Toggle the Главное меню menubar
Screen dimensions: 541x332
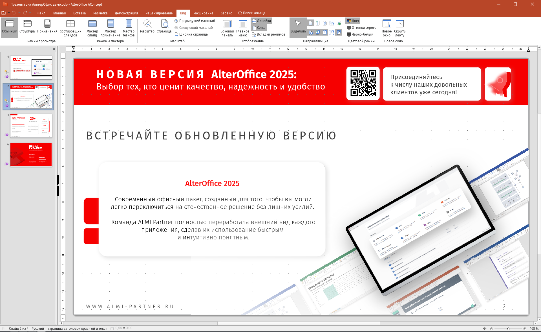[x=243, y=28]
